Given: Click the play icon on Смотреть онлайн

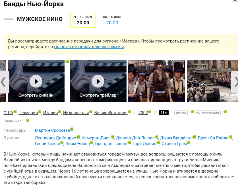Looking at the screenshot, I should point(36,82).
